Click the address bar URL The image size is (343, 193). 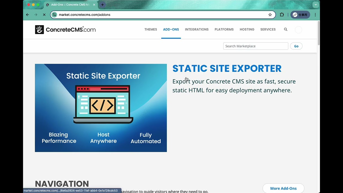84,15
